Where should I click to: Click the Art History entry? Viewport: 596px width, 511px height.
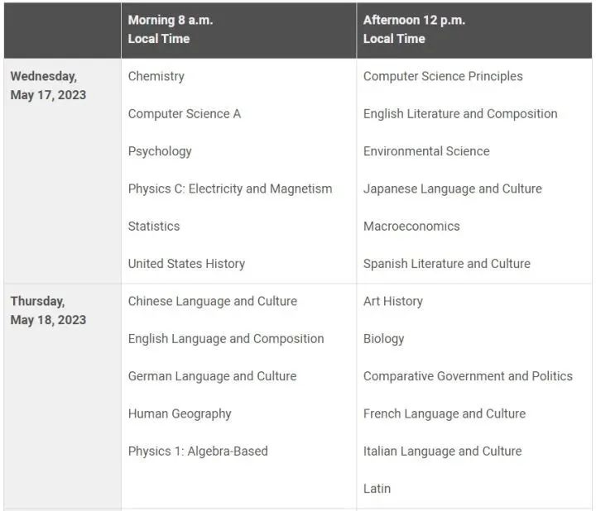(x=393, y=301)
